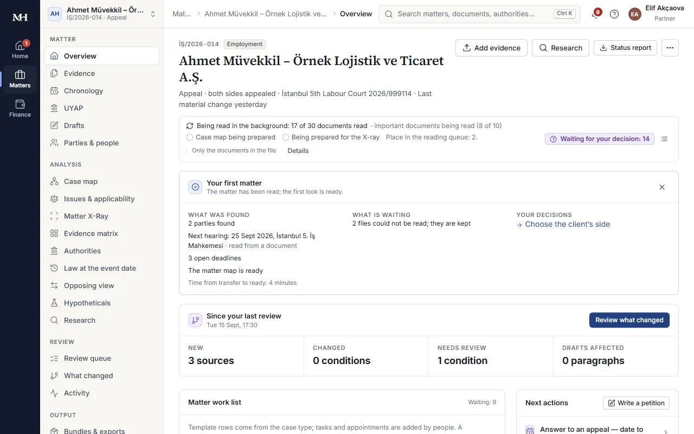Click the MH logo in the rail

click(x=20, y=17)
